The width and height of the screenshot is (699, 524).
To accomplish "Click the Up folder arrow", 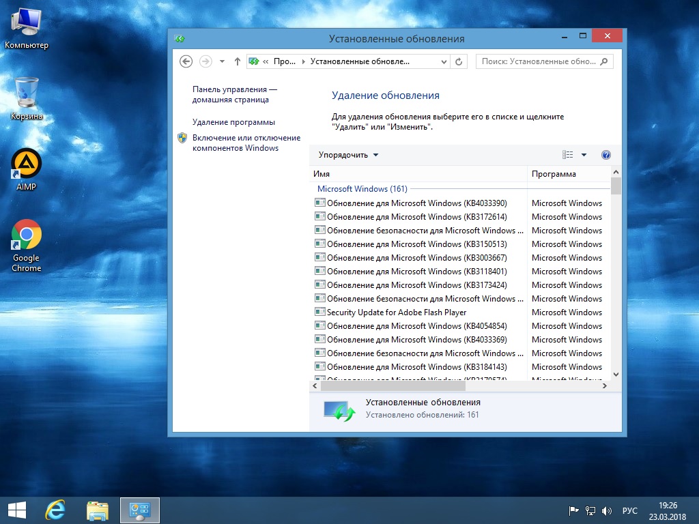I will (x=238, y=61).
